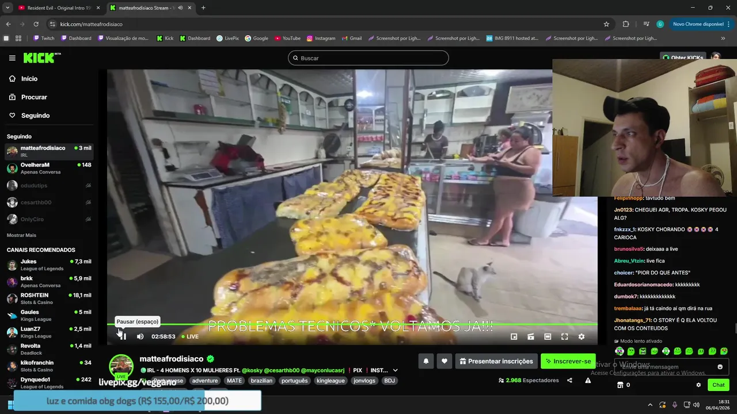Image resolution: width=737 pixels, height=414 pixels.
Task: Show more bookmarks chevron
Action: (723, 39)
